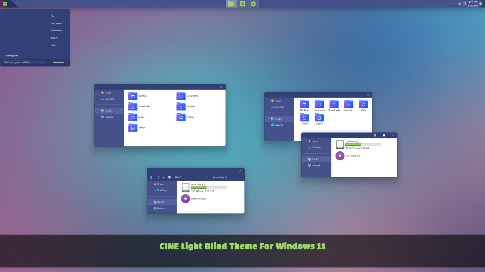The width and height of the screenshot is (485, 272).
Task: Choose Run... in the Start menu
Action: pos(53,45)
